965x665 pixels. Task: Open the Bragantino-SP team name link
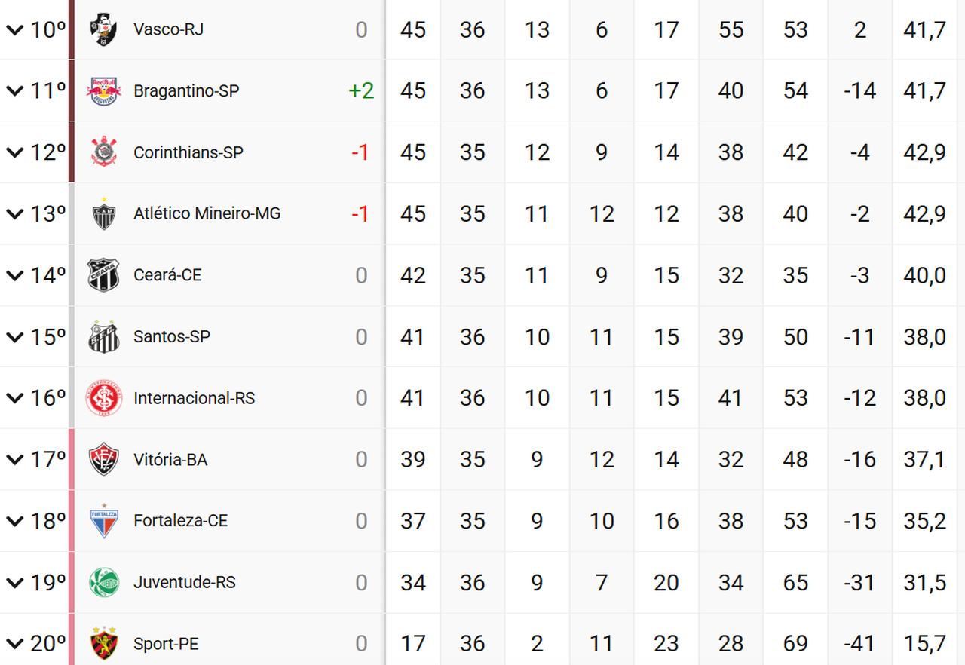[186, 91]
